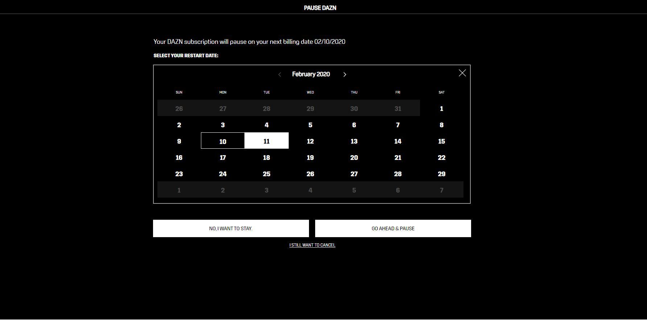Select February 8 in the calendar
This screenshot has width=647, height=322.
click(441, 124)
